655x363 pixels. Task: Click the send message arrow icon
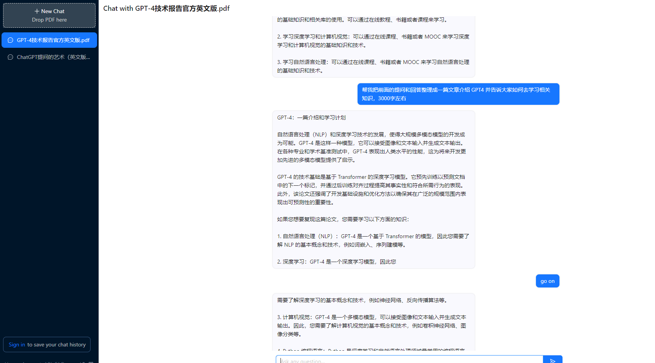tap(553, 360)
